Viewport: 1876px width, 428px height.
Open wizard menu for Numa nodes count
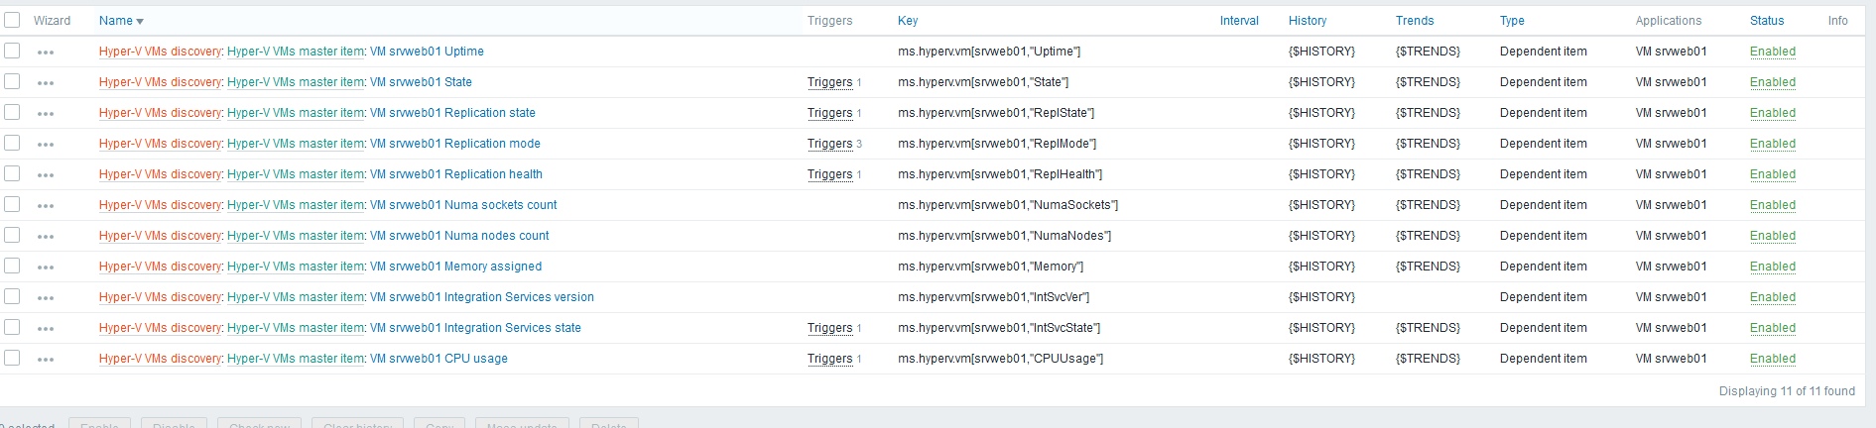point(46,237)
